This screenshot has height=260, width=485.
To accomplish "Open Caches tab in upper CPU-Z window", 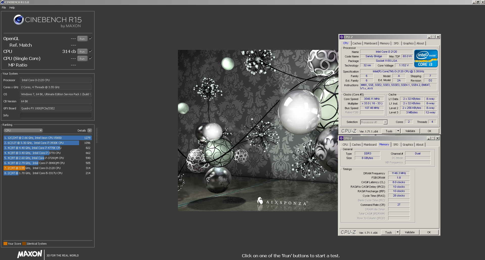I will click(x=357, y=43).
